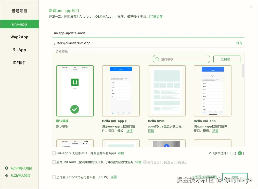Choose 腾讯云 radio option
Image resolution: width=258 pixels, height=189 pixels.
point(176,162)
